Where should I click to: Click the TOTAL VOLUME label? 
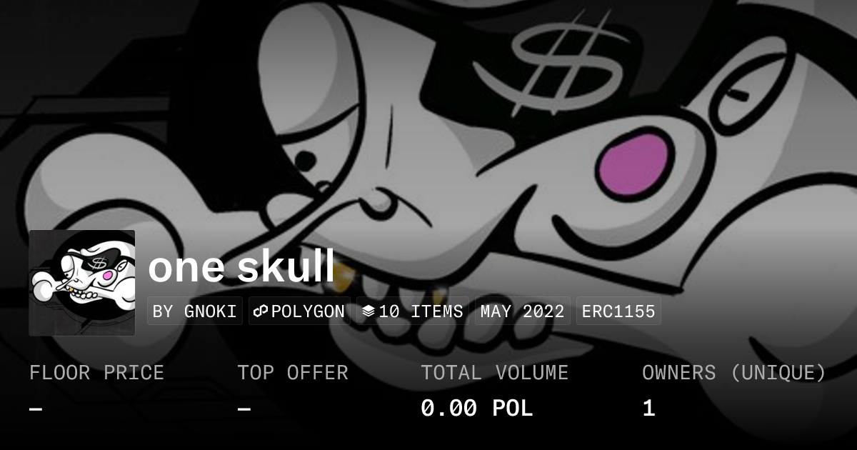495,373
